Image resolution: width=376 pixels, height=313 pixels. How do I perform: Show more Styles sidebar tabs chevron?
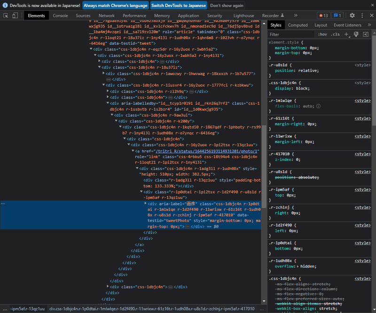[x=369, y=25]
